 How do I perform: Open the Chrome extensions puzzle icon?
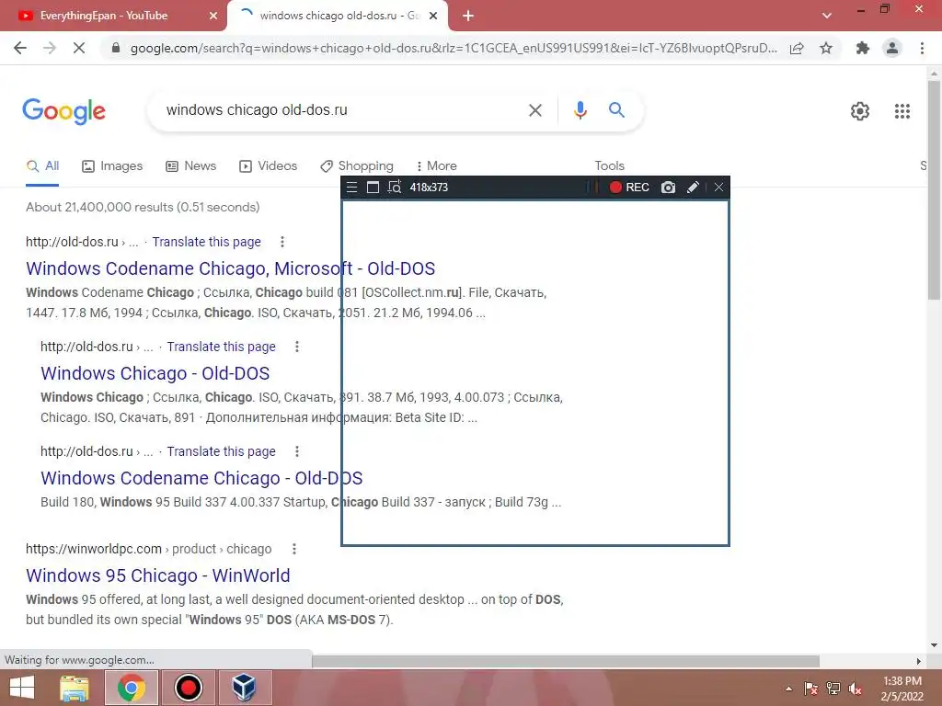[x=863, y=48]
